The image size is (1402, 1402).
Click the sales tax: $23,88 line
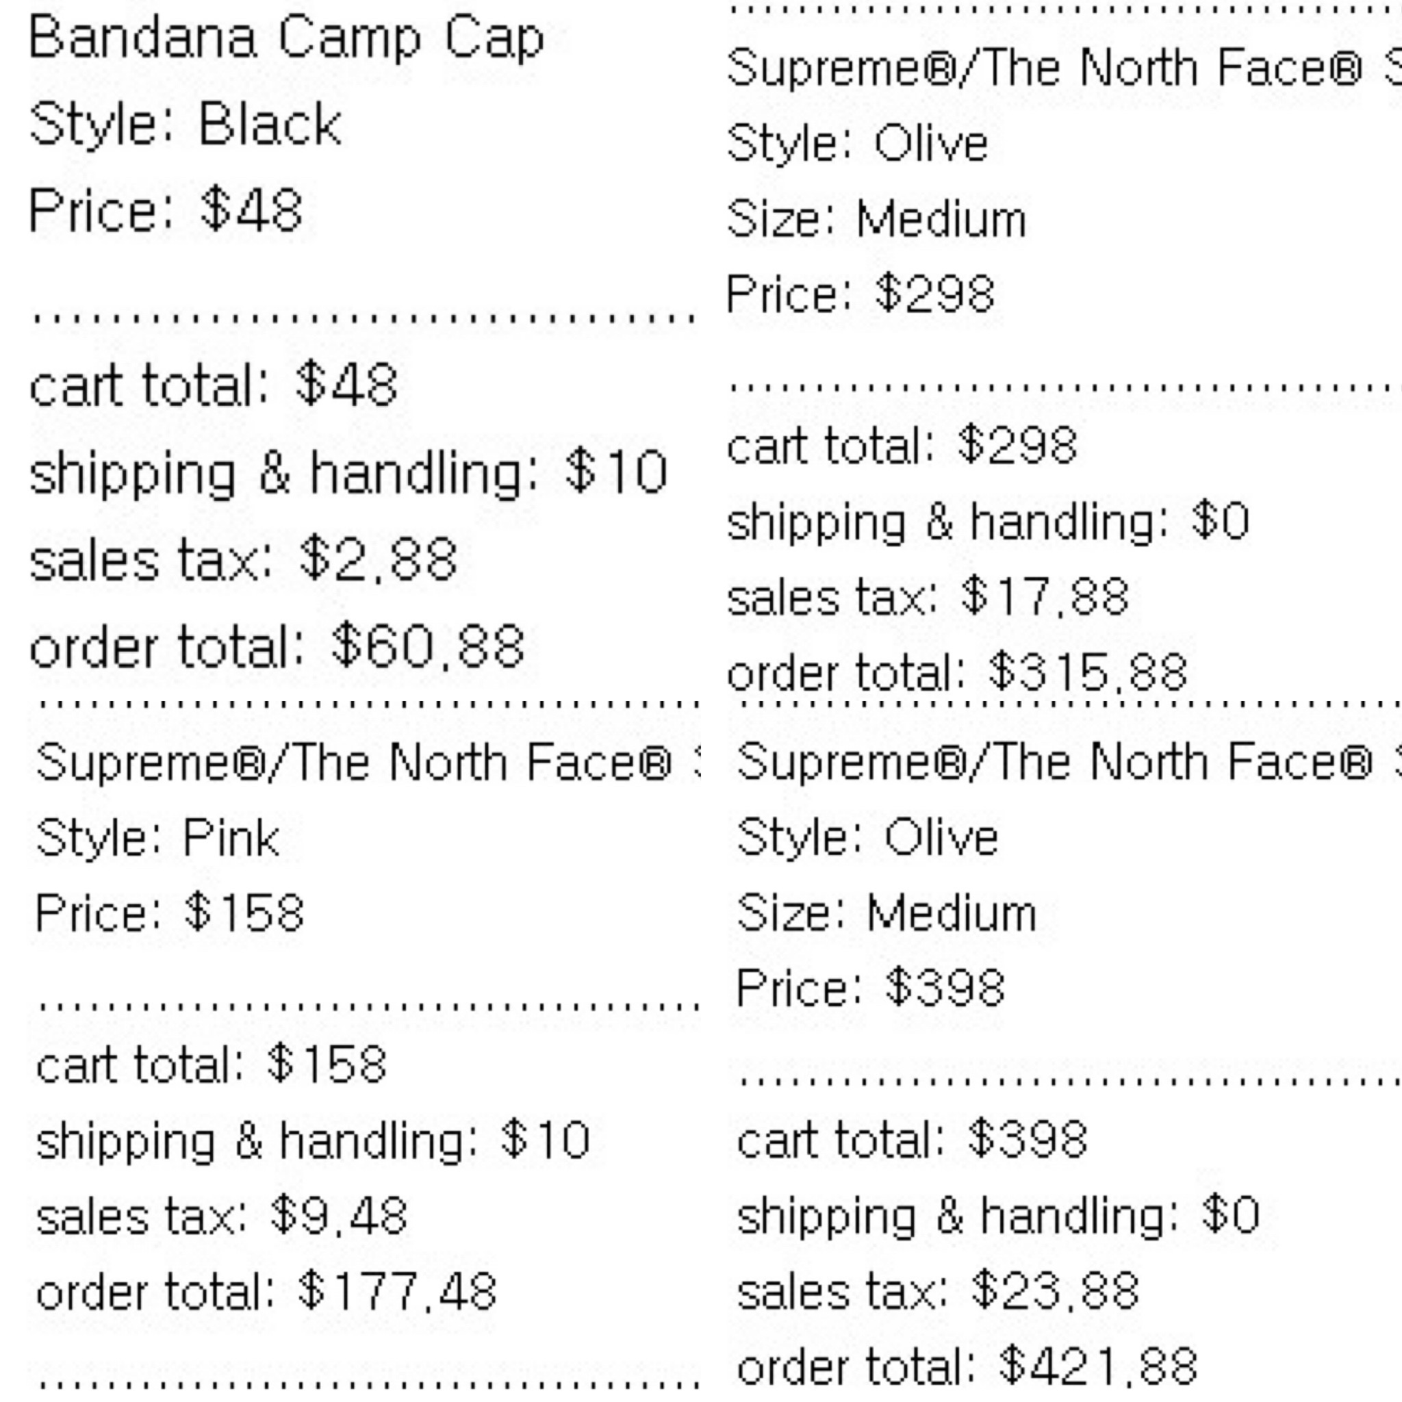(x=939, y=1292)
